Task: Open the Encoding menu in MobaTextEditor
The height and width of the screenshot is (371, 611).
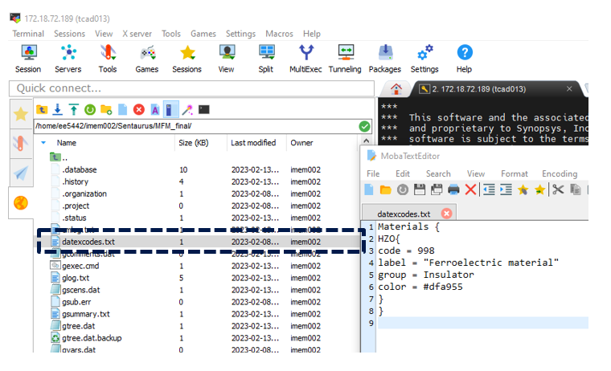Action: point(559,173)
